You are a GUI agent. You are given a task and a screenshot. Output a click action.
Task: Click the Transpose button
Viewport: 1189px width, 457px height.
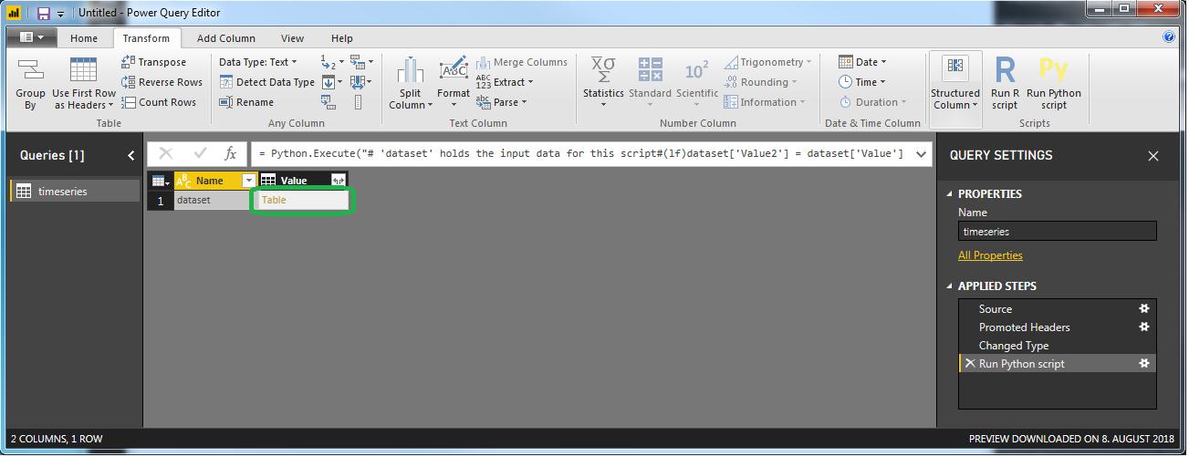pos(153,62)
